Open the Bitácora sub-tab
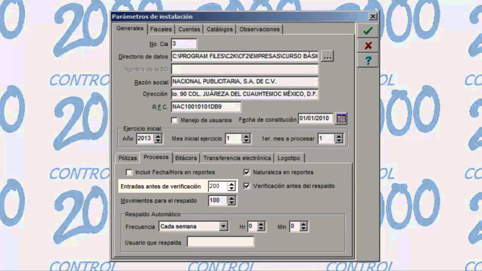Viewport: 482px width, 271px height. coord(186,158)
